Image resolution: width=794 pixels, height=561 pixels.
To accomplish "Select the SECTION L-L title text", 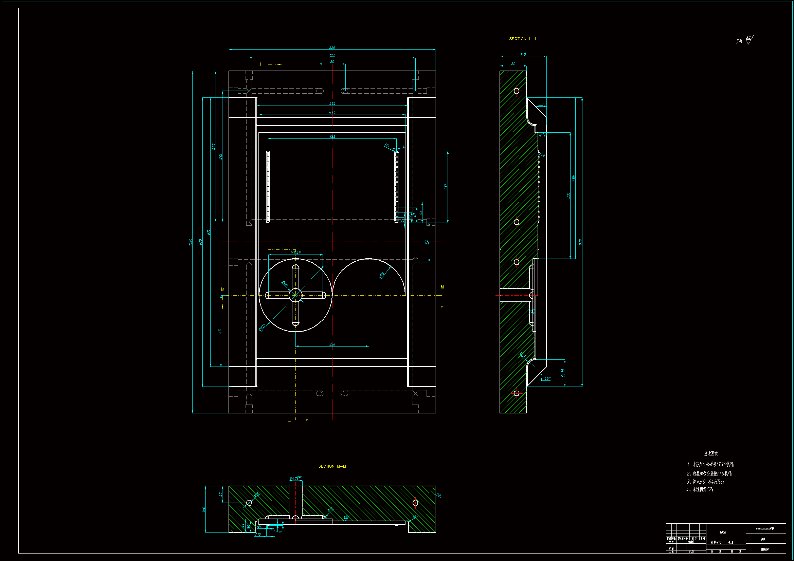I will point(523,39).
